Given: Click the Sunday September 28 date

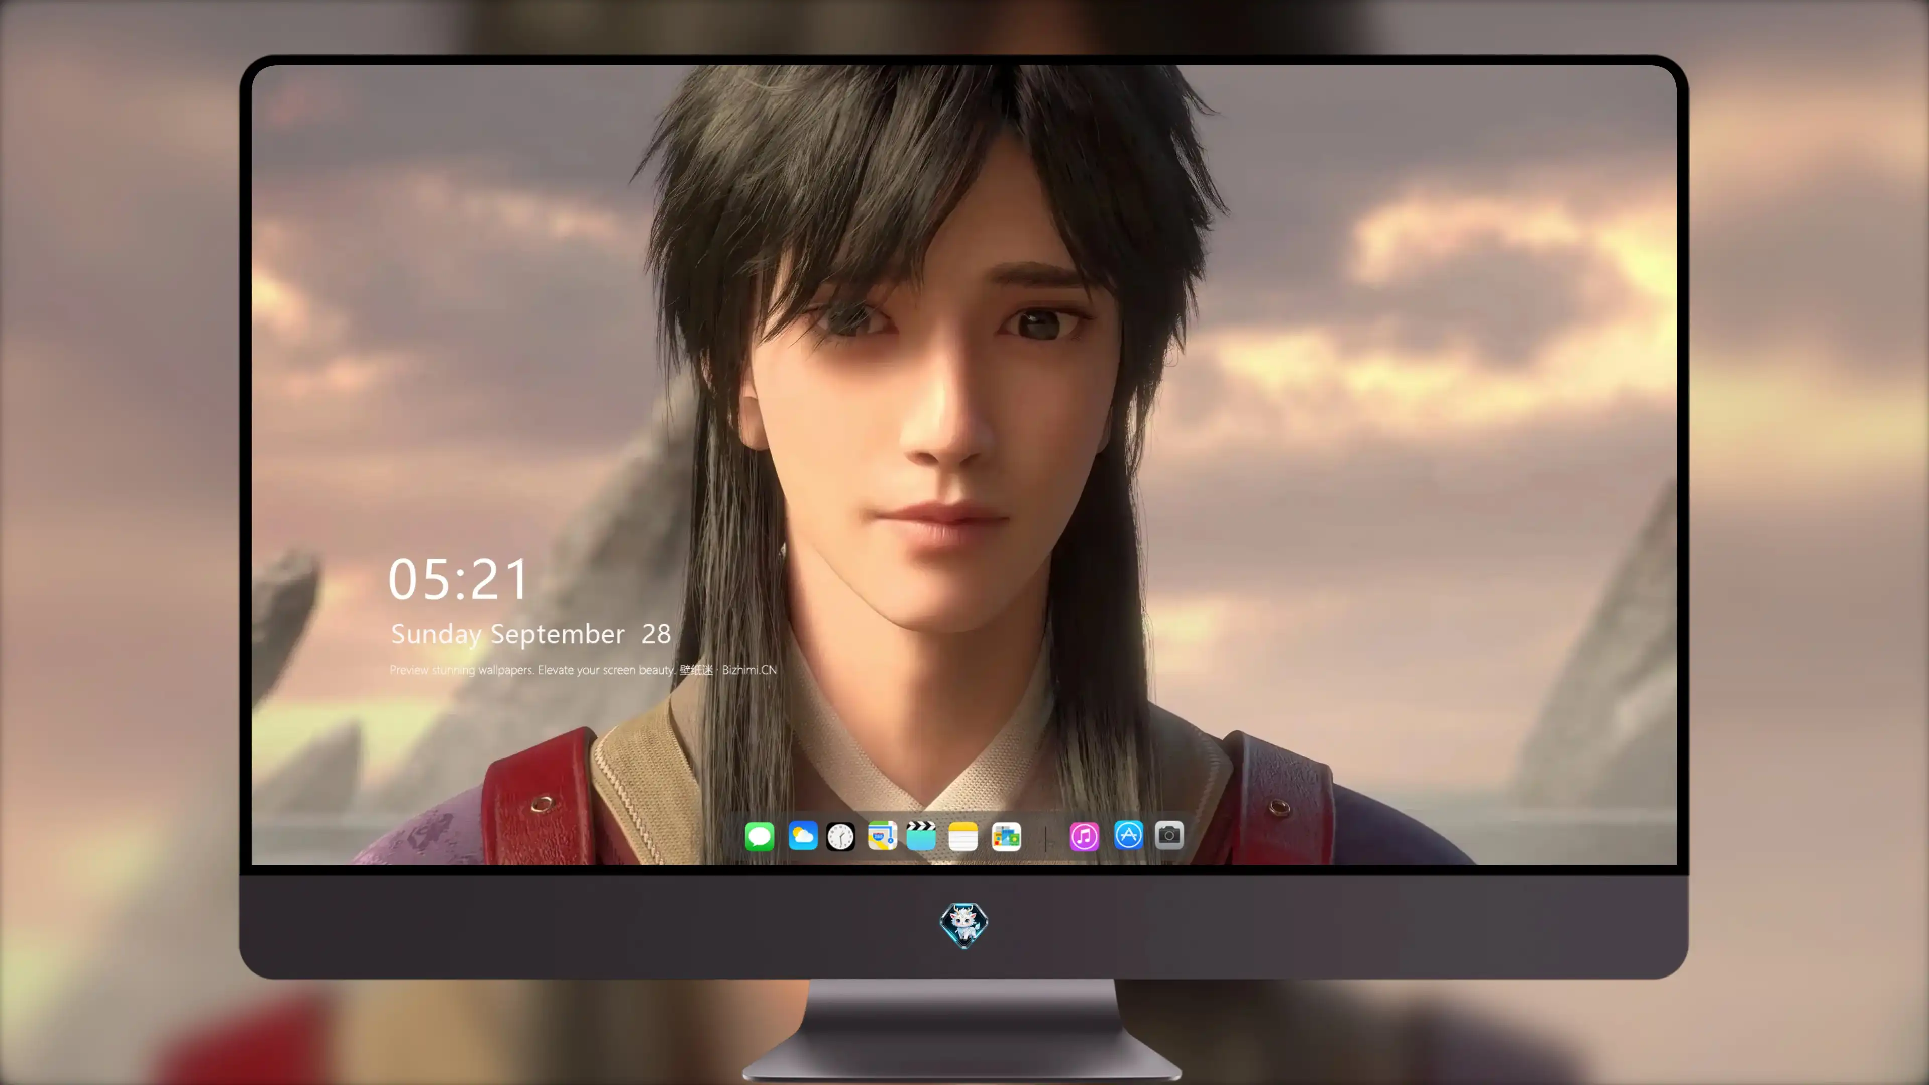Looking at the screenshot, I should tap(530, 634).
